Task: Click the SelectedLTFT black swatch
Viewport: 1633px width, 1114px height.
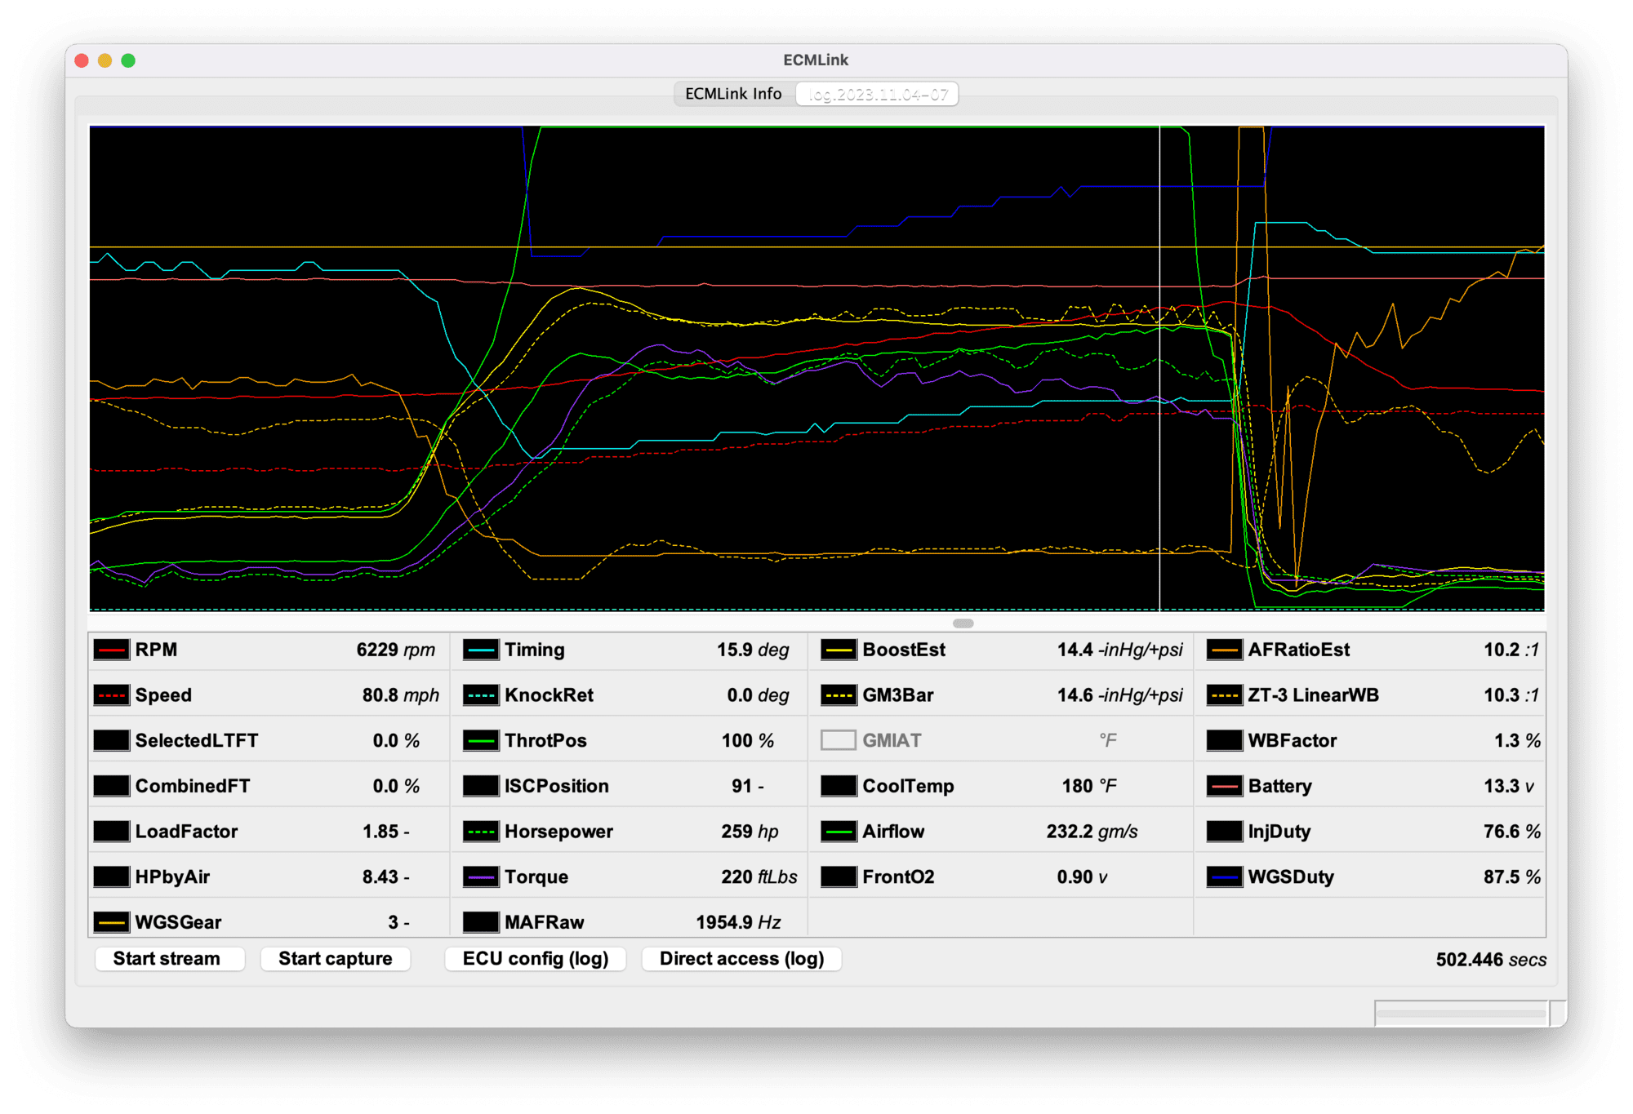Action: pyautogui.click(x=112, y=740)
